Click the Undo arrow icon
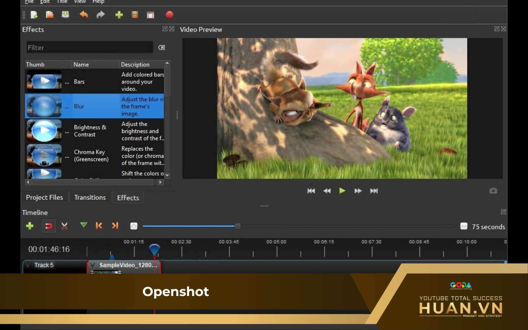Image resolution: width=528 pixels, height=330 pixels. (x=84, y=15)
